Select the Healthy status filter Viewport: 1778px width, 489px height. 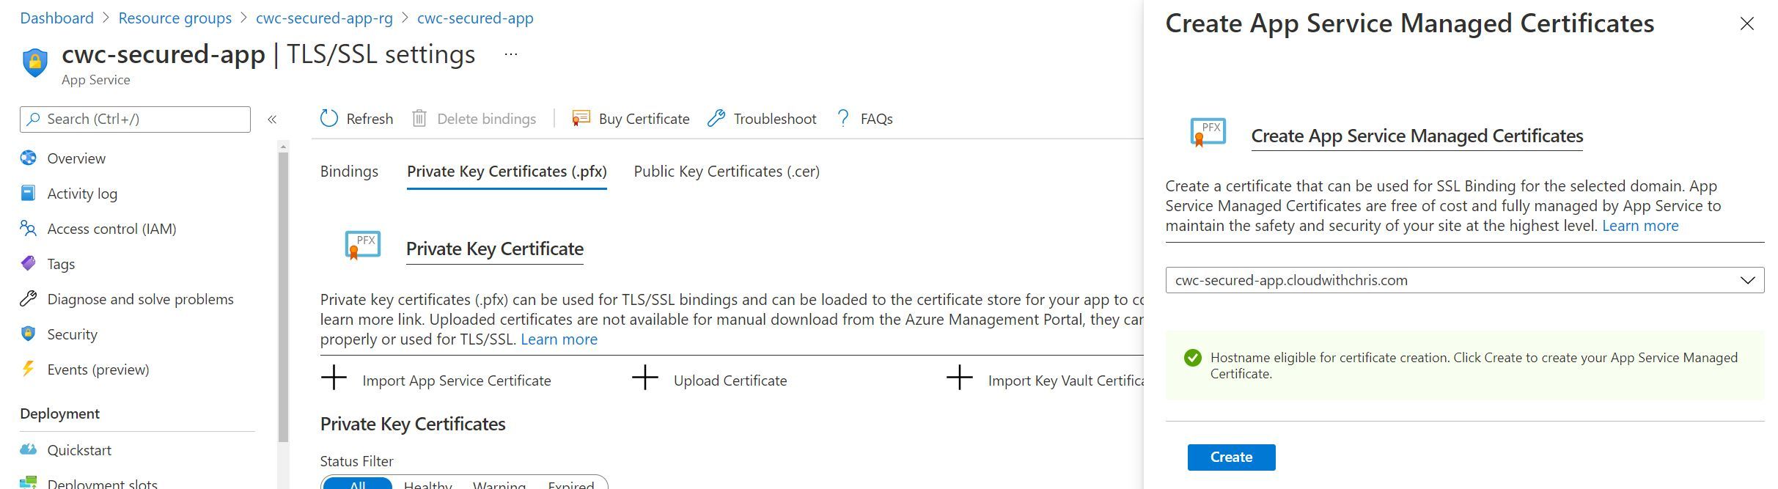tap(428, 484)
